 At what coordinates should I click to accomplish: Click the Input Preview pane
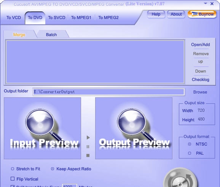(x=43, y=128)
